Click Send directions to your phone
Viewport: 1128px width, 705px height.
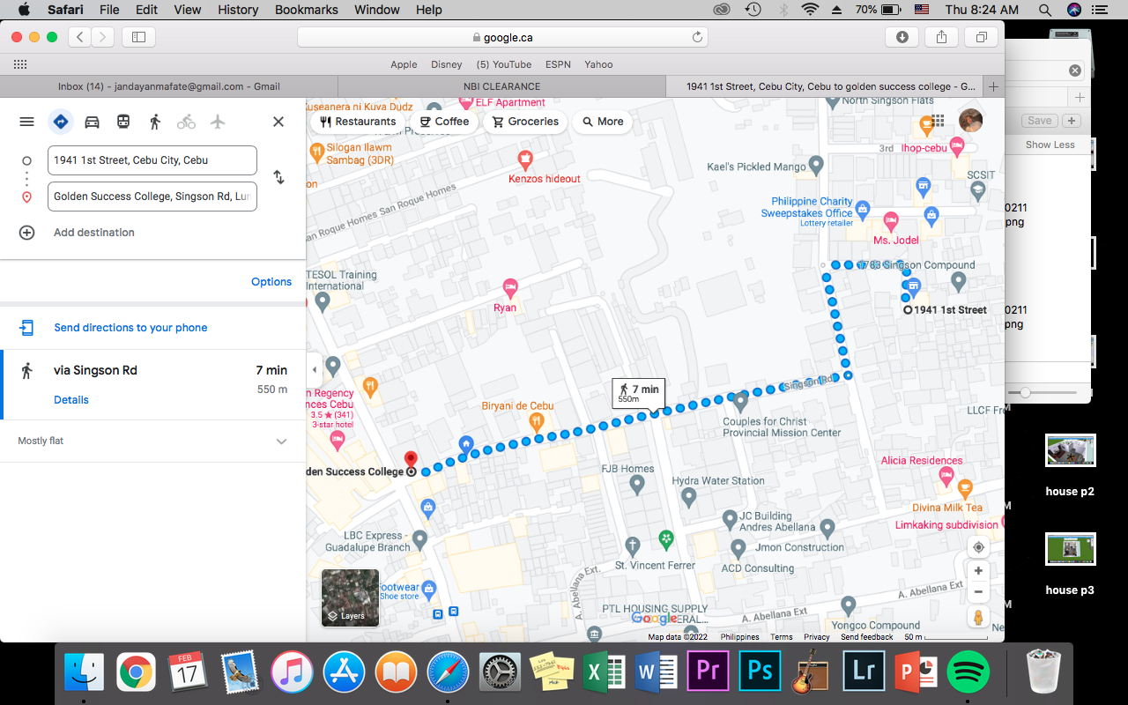coord(130,328)
